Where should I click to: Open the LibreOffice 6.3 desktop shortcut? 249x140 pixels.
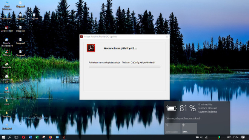(x=7, y=79)
